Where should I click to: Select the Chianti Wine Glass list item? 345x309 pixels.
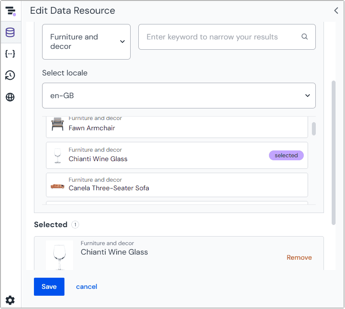(x=177, y=156)
